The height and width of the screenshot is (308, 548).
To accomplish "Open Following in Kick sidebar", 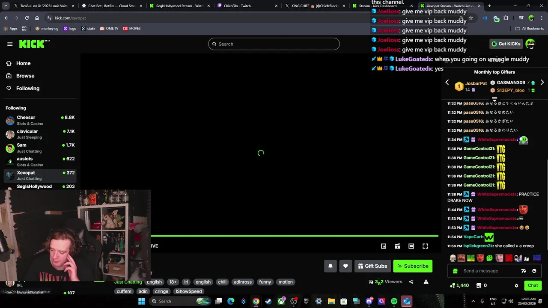I will tap(28, 88).
